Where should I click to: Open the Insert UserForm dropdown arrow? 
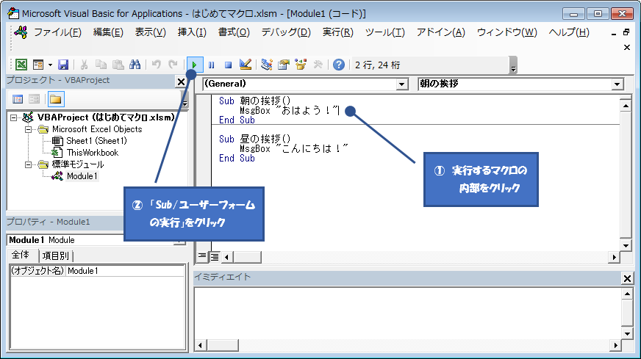tap(50, 65)
